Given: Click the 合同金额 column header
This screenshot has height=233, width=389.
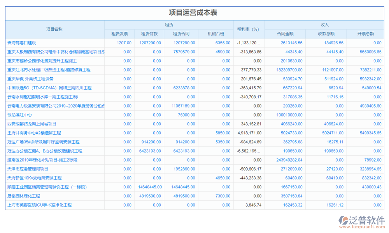Looking at the screenshot, I should [x=285, y=34].
